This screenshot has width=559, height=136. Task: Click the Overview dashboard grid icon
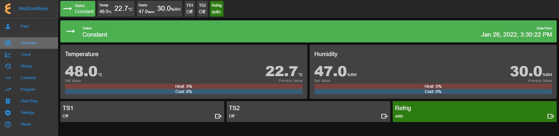8,43
